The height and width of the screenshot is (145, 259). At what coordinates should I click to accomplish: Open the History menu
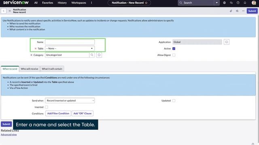point(62,3)
